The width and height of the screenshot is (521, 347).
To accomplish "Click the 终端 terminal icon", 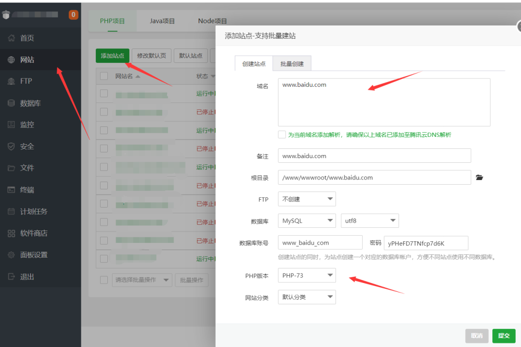I will tap(11, 190).
